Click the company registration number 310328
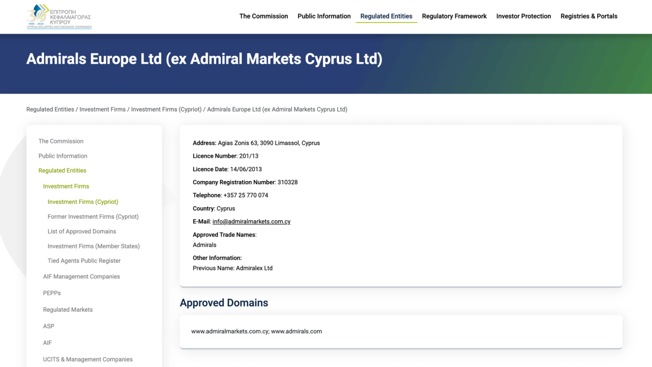Viewport: 652px width, 367px height. [x=287, y=182]
